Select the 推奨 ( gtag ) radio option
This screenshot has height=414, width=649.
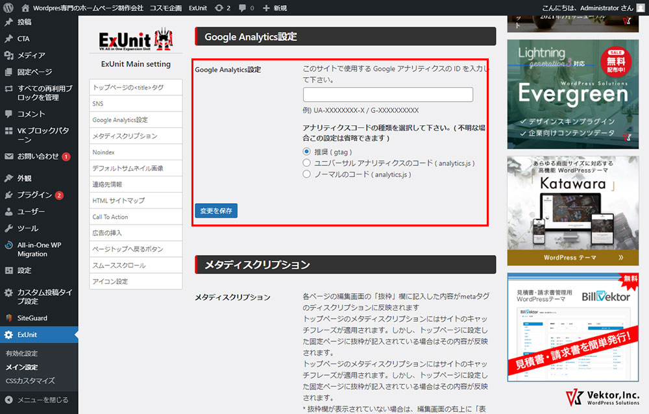click(307, 152)
